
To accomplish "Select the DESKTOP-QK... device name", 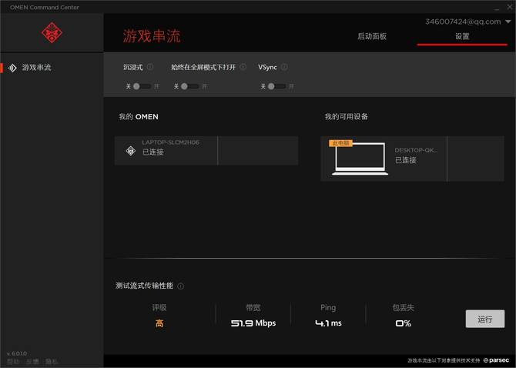I will [x=416, y=150].
